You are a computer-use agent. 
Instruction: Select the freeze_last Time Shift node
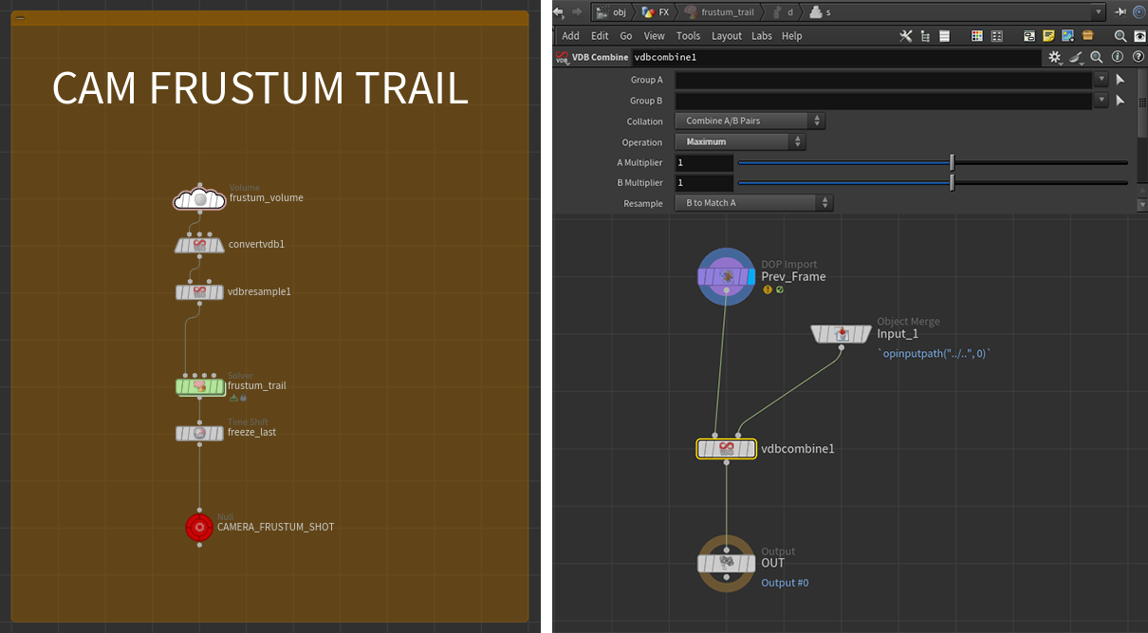[199, 433]
